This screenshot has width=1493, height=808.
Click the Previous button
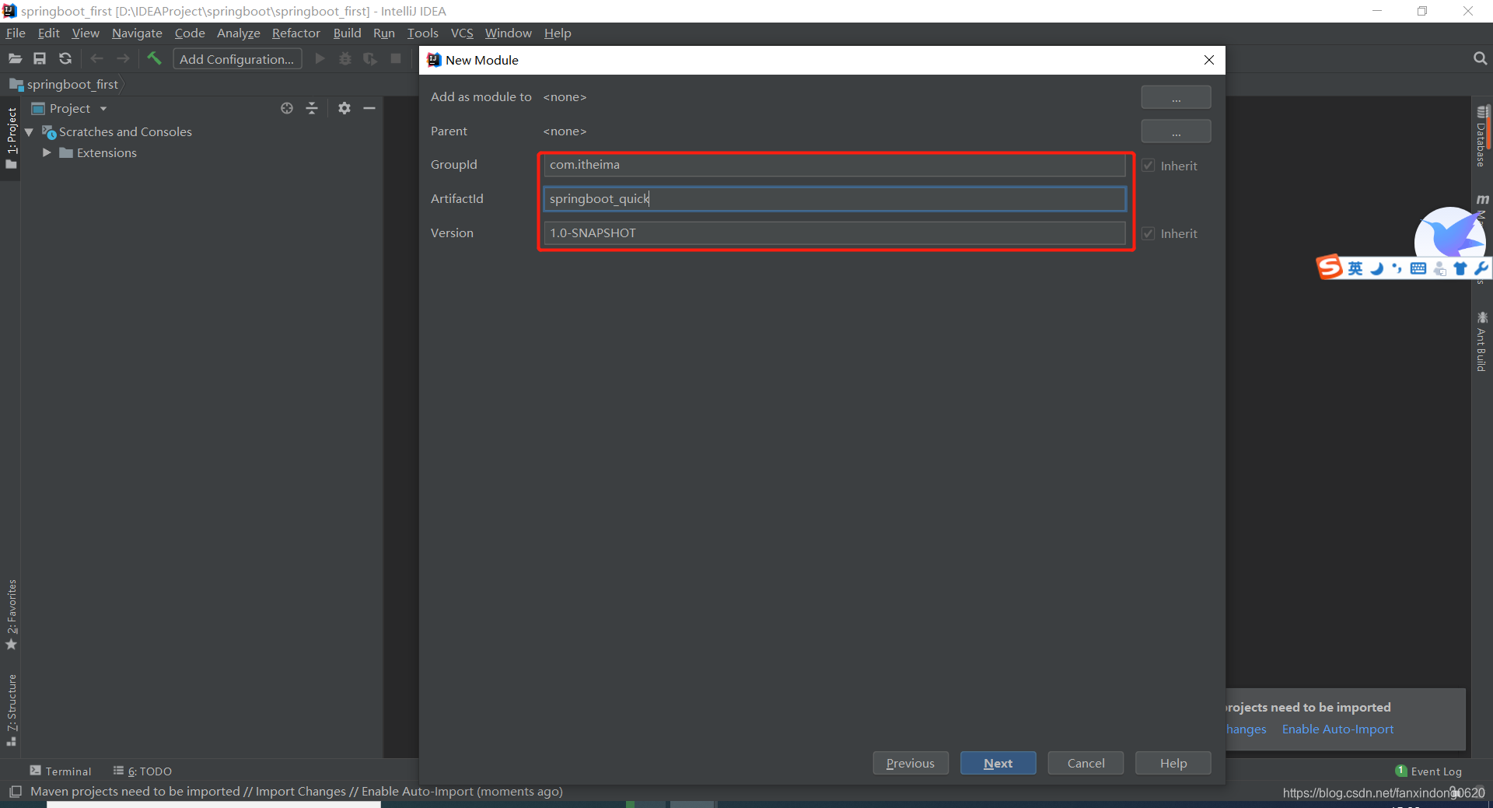(911, 763)
